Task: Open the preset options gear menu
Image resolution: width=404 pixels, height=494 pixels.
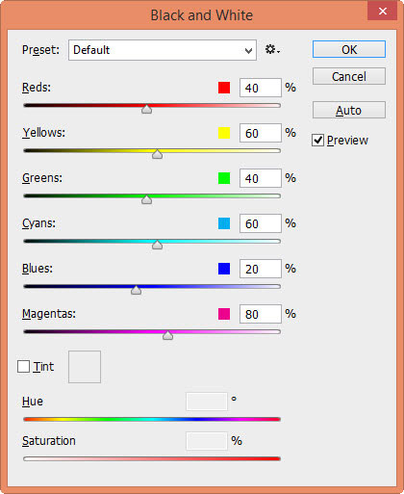Action: (272, 50)
